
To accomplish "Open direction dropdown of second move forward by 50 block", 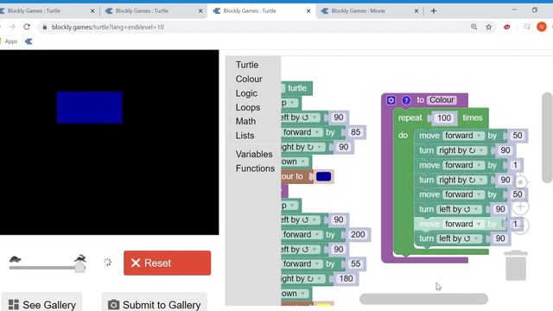I will (x=464, y=194).
